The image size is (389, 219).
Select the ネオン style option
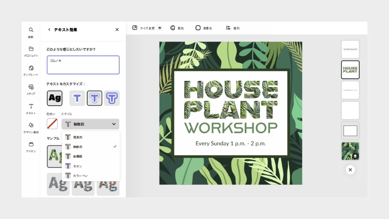[x=91, y=166]
